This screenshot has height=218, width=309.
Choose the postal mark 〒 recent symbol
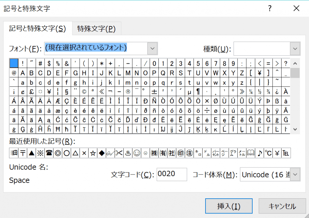(23, 153)
